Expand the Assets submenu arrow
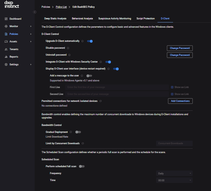Image resolution: width=211 pixels, height=191 pixels. tap(31, 42)
